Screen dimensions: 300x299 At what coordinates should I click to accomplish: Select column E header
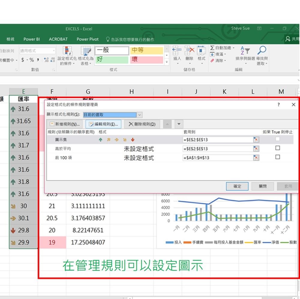click(23, 92)
